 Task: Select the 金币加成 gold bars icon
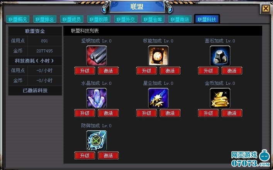220,98
